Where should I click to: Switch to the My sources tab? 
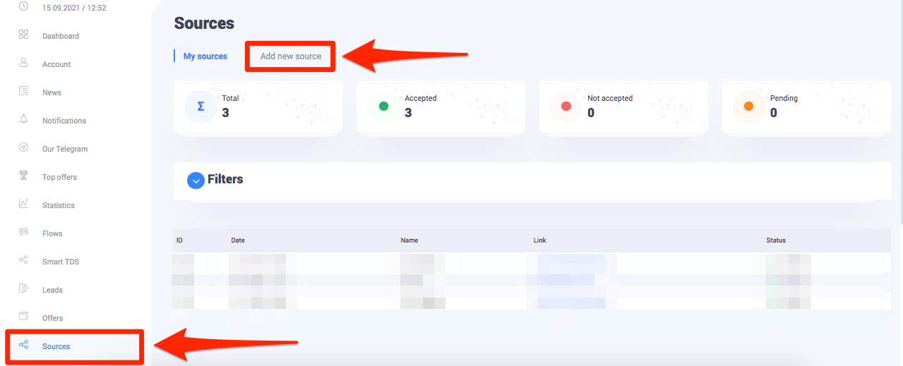205,56
